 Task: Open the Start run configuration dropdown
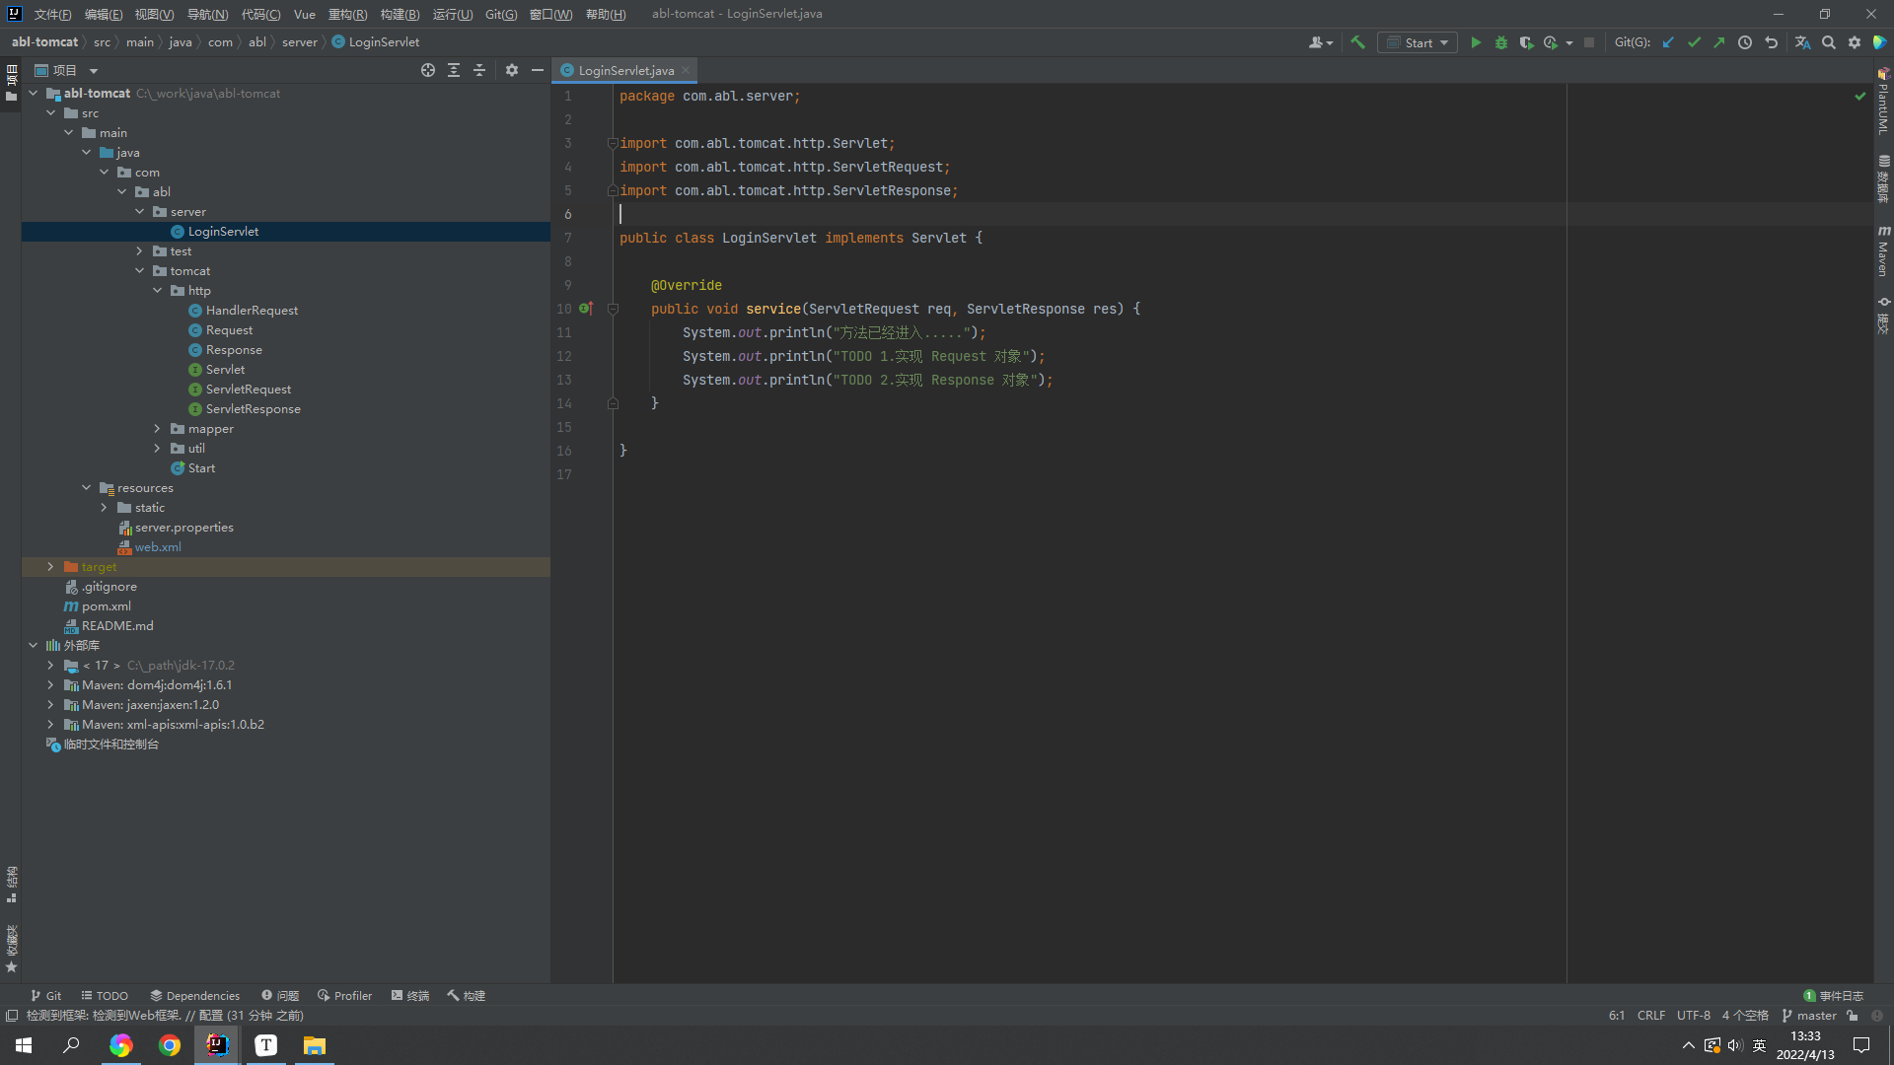1418,42
